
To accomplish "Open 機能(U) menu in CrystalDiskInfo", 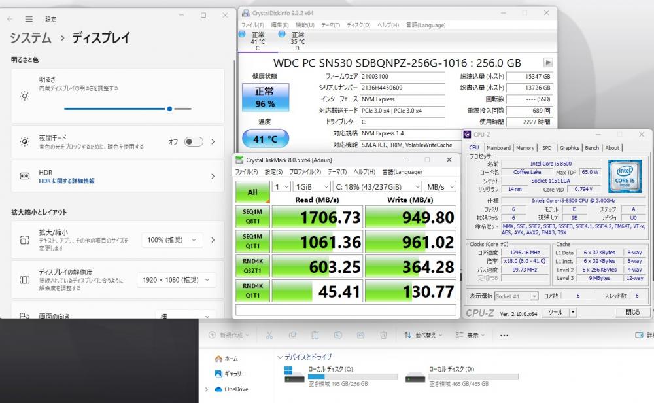I will [305, 25].
